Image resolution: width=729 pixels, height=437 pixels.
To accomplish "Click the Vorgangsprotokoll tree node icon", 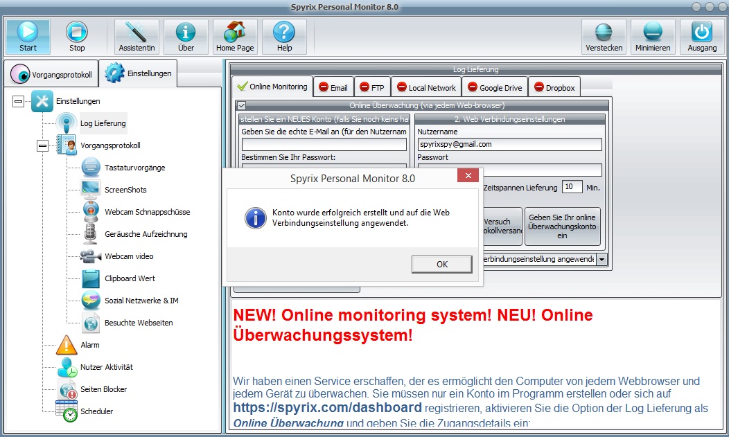I will [67, 145].
